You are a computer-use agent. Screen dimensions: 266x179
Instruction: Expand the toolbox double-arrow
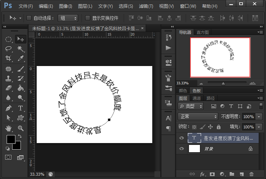tap(4, 27)
